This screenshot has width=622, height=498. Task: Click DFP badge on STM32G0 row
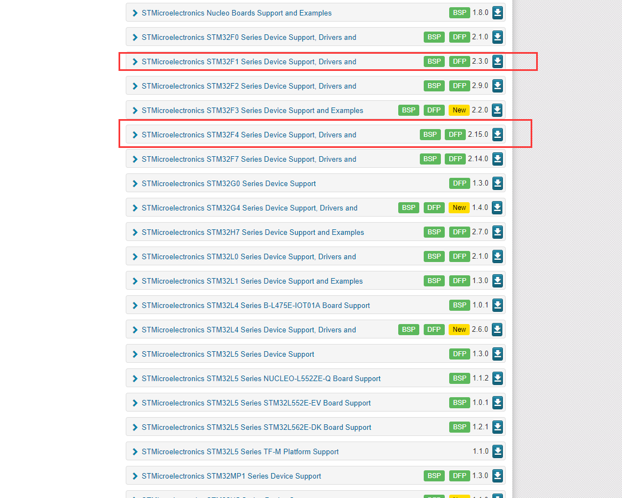click(459, 183)
